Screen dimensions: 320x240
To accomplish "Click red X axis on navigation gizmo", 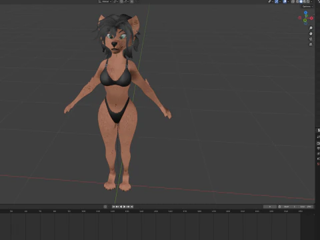I will point(311,18).
